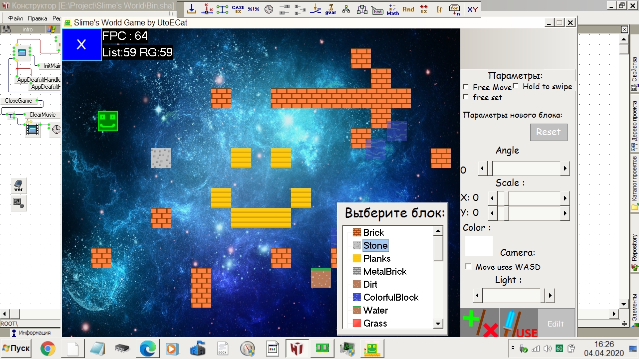Open the Пуск start button

pyautogui.click(x=16, y=348)
